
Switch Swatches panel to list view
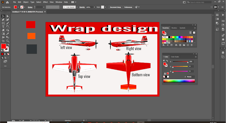pyautogui.click(x=190, y=33)
